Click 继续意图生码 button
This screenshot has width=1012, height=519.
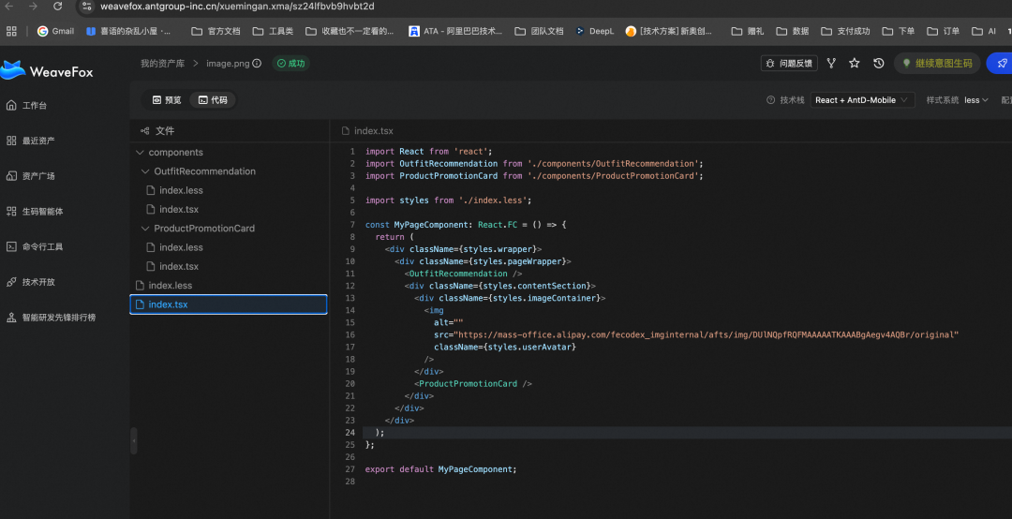(937, 64)
